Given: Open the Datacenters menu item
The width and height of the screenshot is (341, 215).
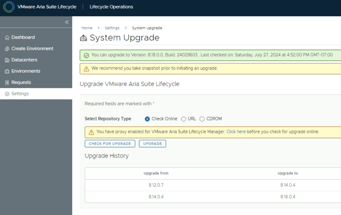Looking at the screenshot, I should click(24, 60).
